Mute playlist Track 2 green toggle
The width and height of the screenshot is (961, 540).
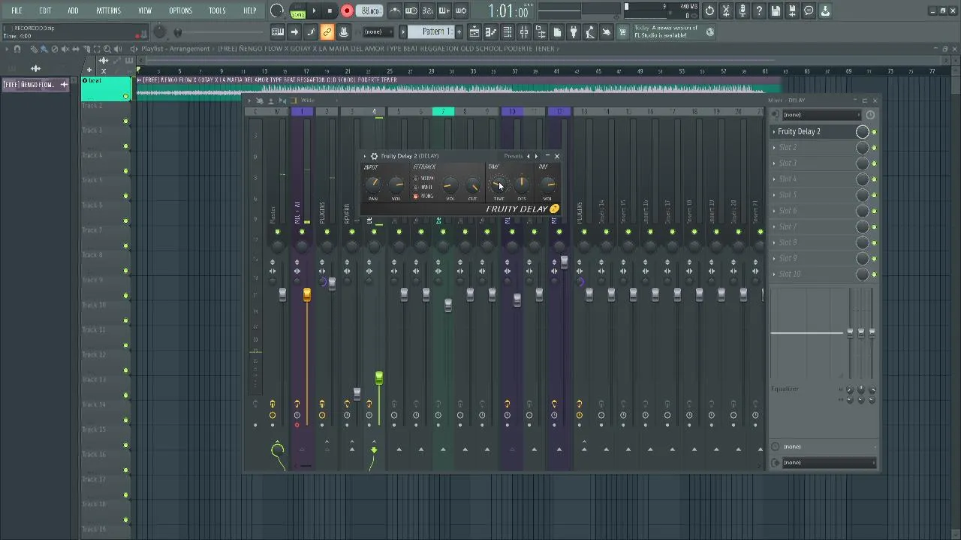pos(125,121)
